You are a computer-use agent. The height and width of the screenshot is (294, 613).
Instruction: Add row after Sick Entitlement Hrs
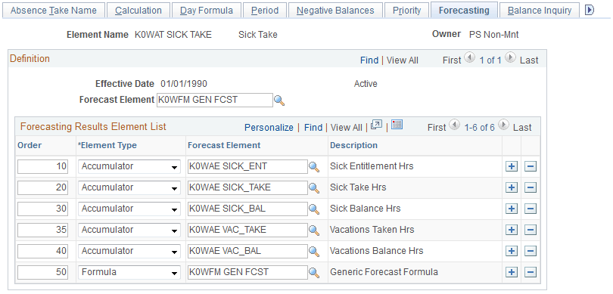[x=512, y=167]
